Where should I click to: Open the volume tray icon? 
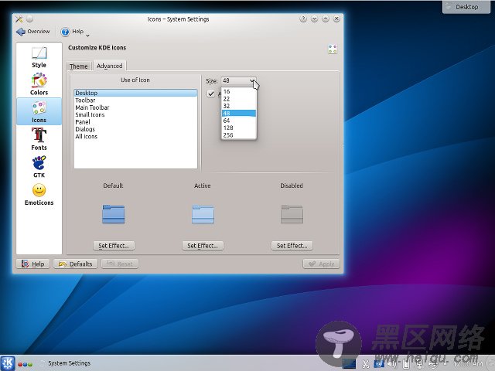pos(392,364)
